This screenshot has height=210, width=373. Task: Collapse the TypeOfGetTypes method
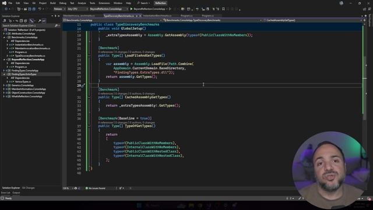tap(89, 126)
